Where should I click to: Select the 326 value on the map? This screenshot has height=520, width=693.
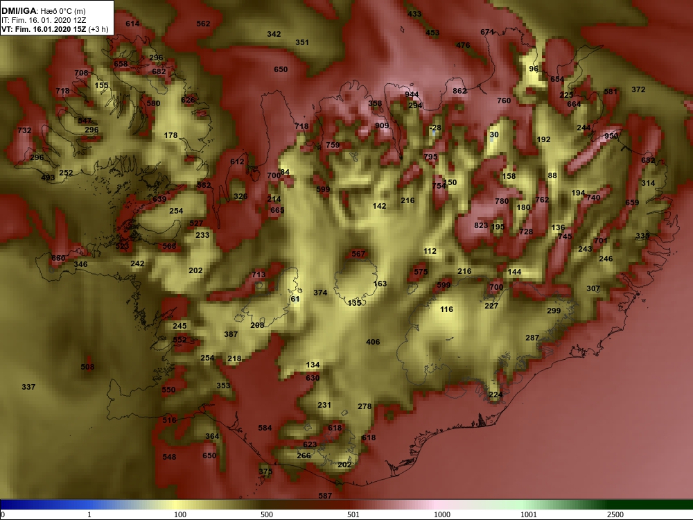coord(240,196)
